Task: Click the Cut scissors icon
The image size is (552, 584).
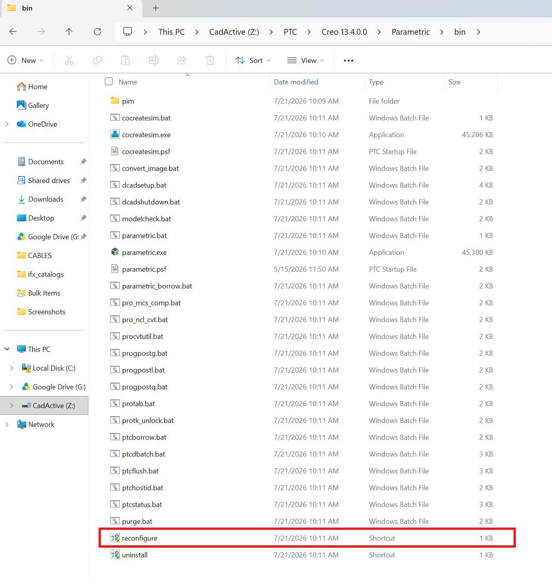Action: pos(69,60)
